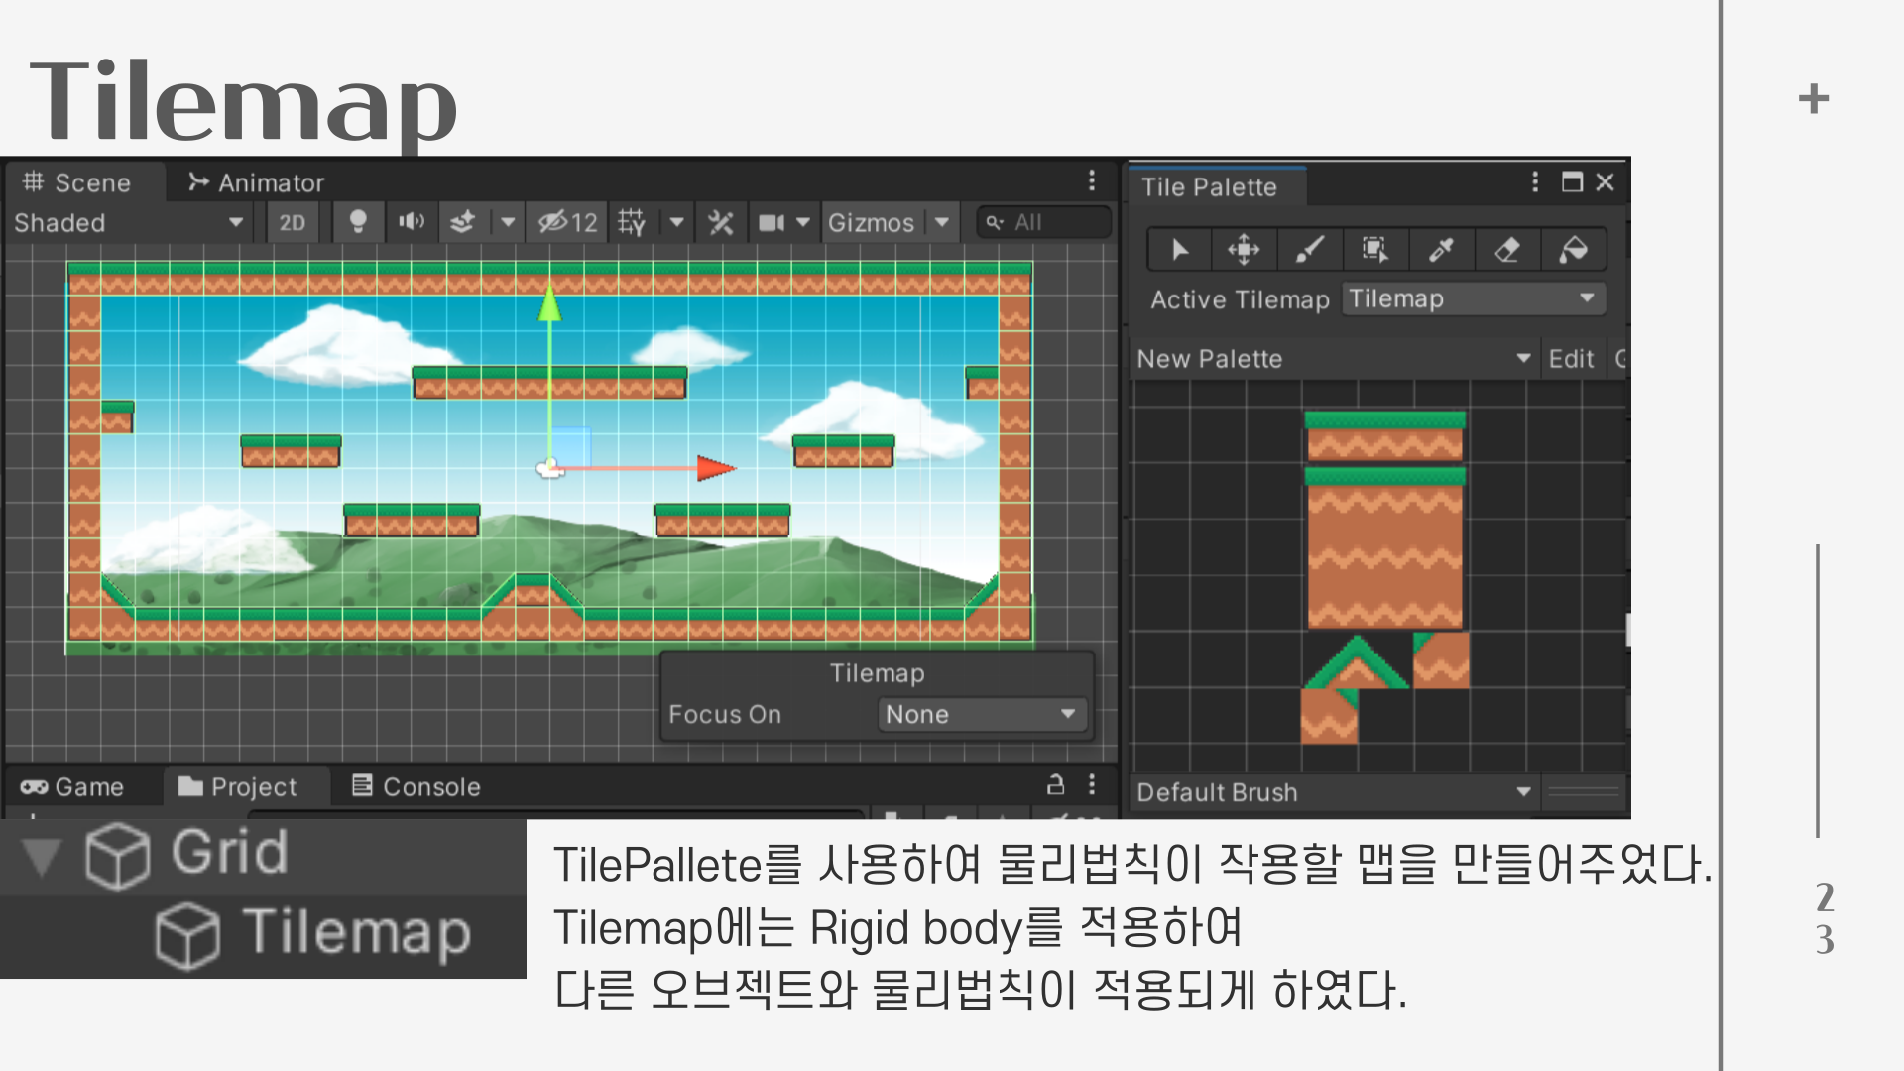Viewport: 1904px width, 1071px height.
Task: Open the effects dropdown arrow
Action: point(508,222)
